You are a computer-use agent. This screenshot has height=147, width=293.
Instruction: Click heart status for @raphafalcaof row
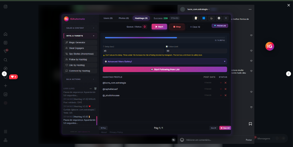click(x=221, y=89)
